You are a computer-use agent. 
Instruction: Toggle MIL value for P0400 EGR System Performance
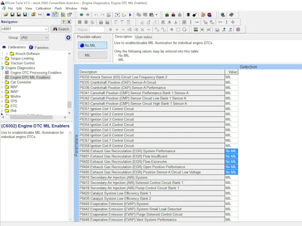231,151
